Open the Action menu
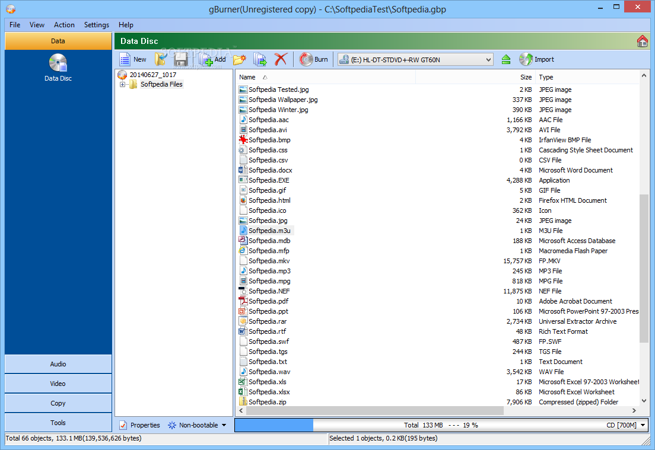 tap(64, 25)
